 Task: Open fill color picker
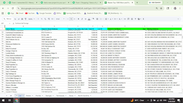[x=93, y=19]
